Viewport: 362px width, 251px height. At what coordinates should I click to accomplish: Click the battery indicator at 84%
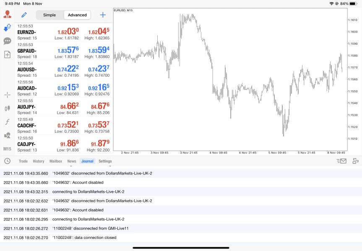[x=354, y=4]
